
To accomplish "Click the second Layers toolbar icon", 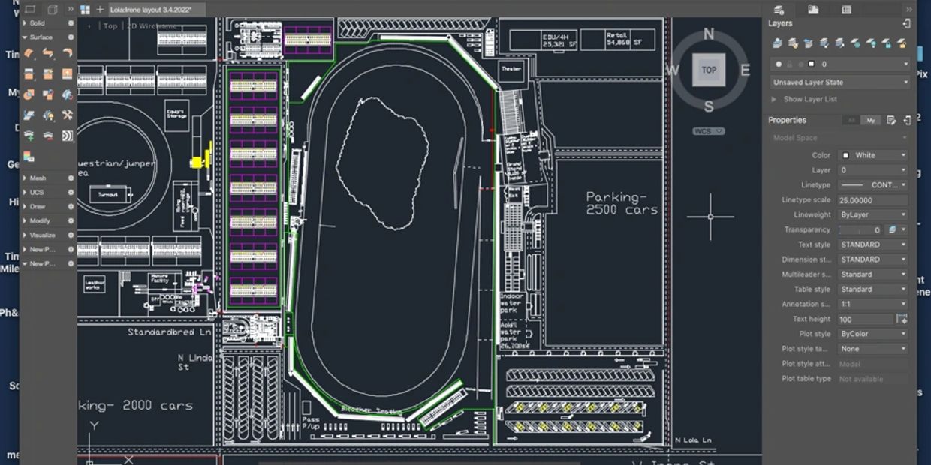I will click(x=792, y=43).
